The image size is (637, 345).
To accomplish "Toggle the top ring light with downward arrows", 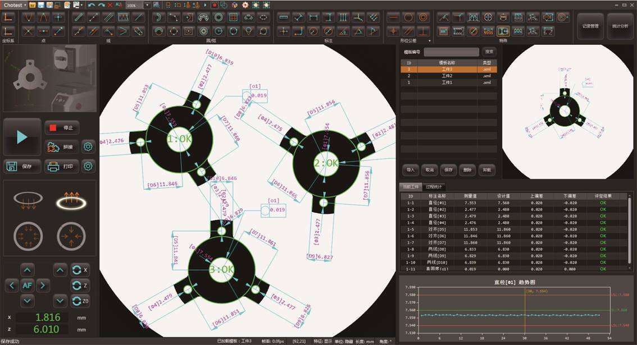I will [28, 200].
